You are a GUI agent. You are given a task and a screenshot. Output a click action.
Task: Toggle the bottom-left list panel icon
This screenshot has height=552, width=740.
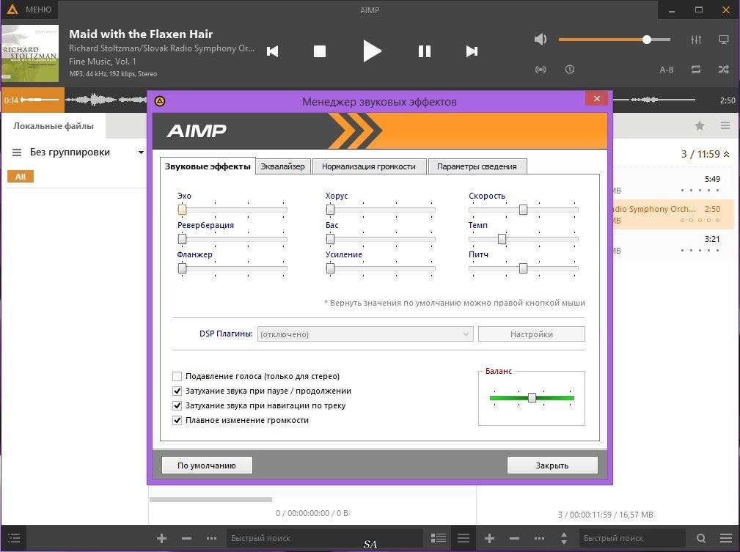point(14,538)
